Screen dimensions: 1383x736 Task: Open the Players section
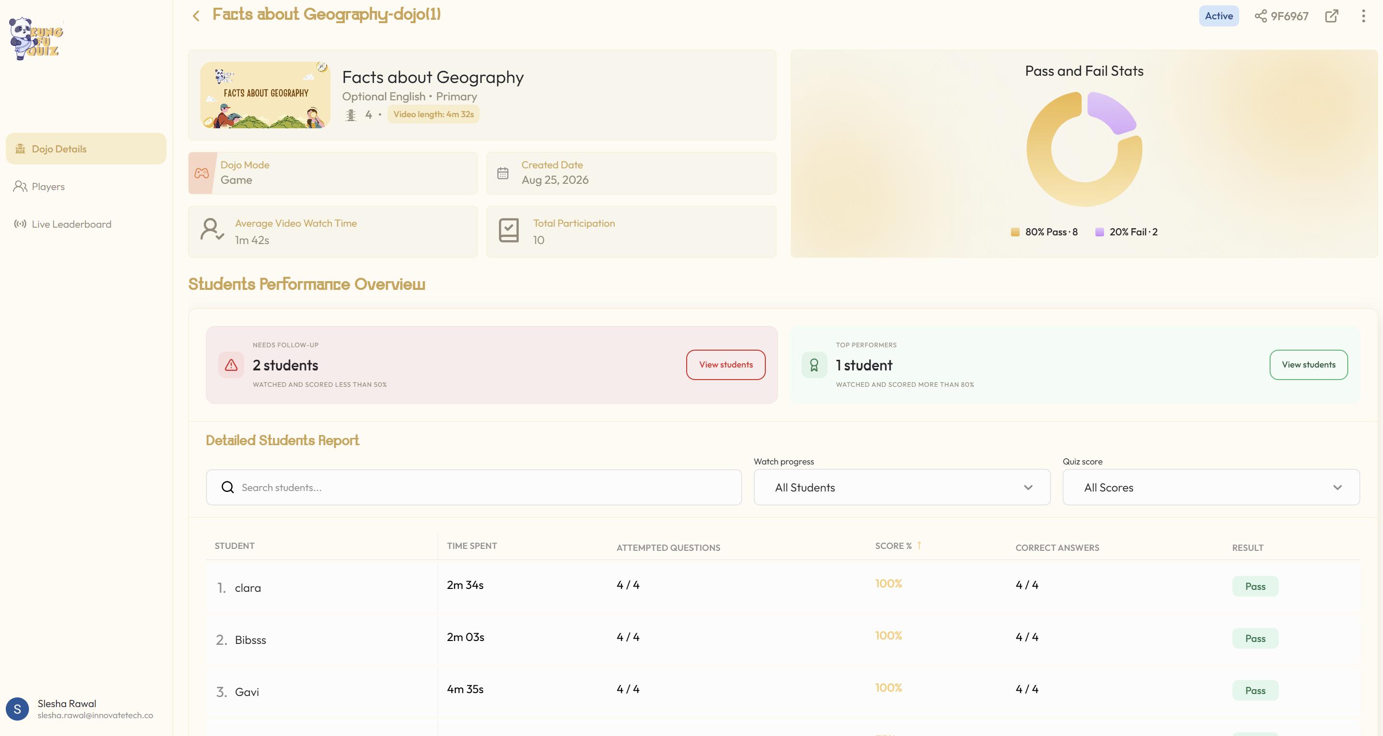click(x=86, y=186)
